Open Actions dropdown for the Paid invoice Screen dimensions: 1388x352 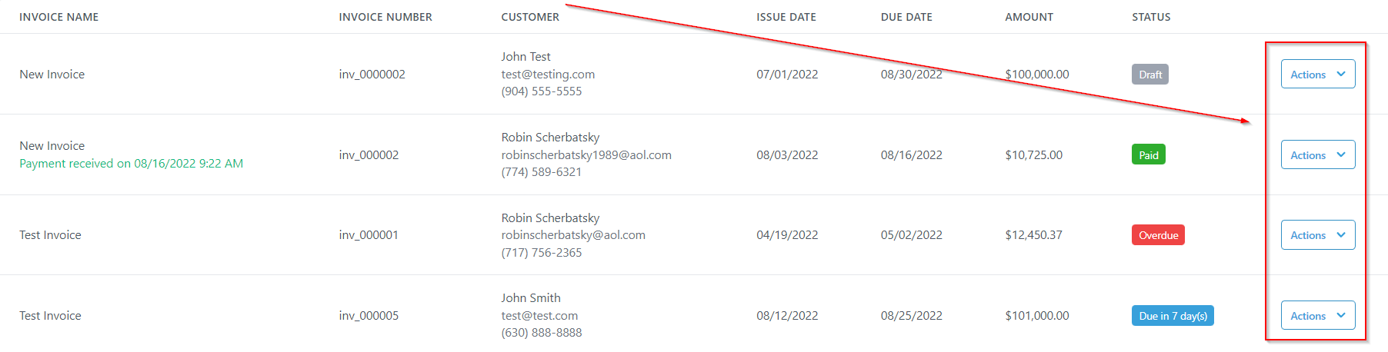(1317, 155)
